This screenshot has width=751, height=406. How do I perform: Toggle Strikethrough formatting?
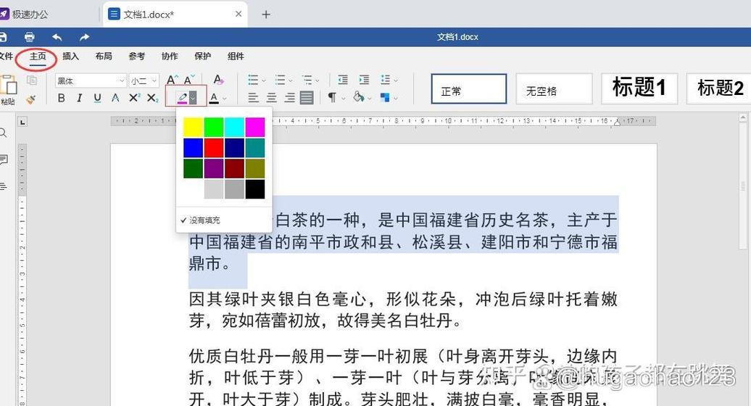pos(115,98)
